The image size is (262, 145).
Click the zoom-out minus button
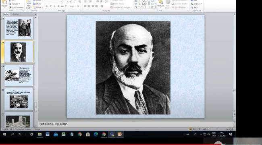click(208, 129)
